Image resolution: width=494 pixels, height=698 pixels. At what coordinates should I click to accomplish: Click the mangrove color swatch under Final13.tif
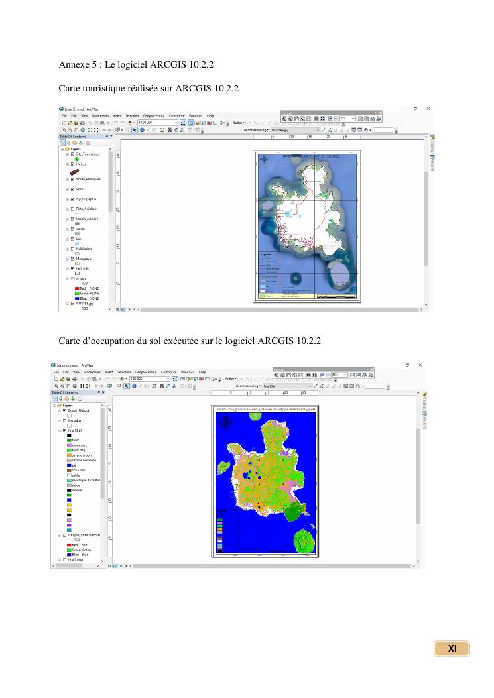click(69, 445)
